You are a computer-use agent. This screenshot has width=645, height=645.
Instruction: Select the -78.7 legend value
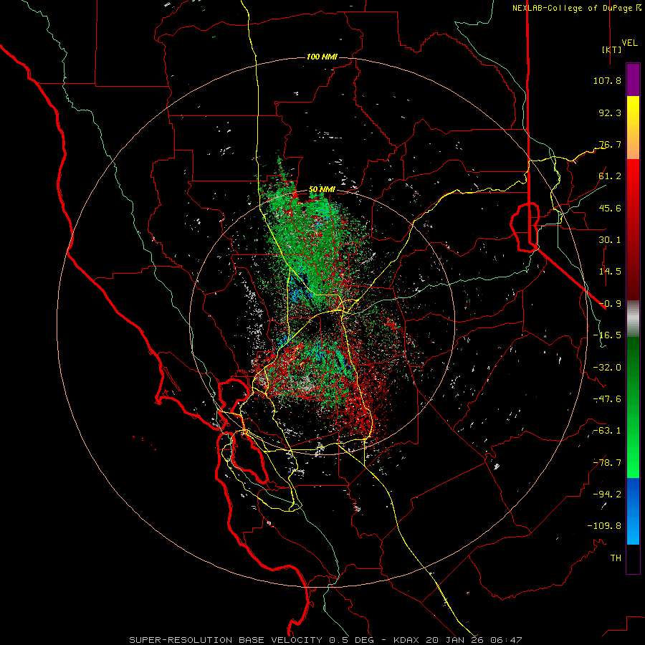click(607, 463)
